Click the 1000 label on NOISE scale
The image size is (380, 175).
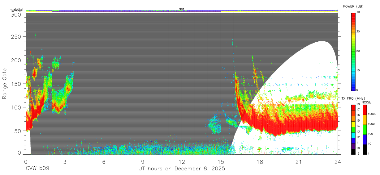point(371,124)
